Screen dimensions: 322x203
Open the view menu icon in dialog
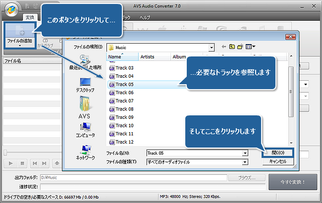point(250,47)
